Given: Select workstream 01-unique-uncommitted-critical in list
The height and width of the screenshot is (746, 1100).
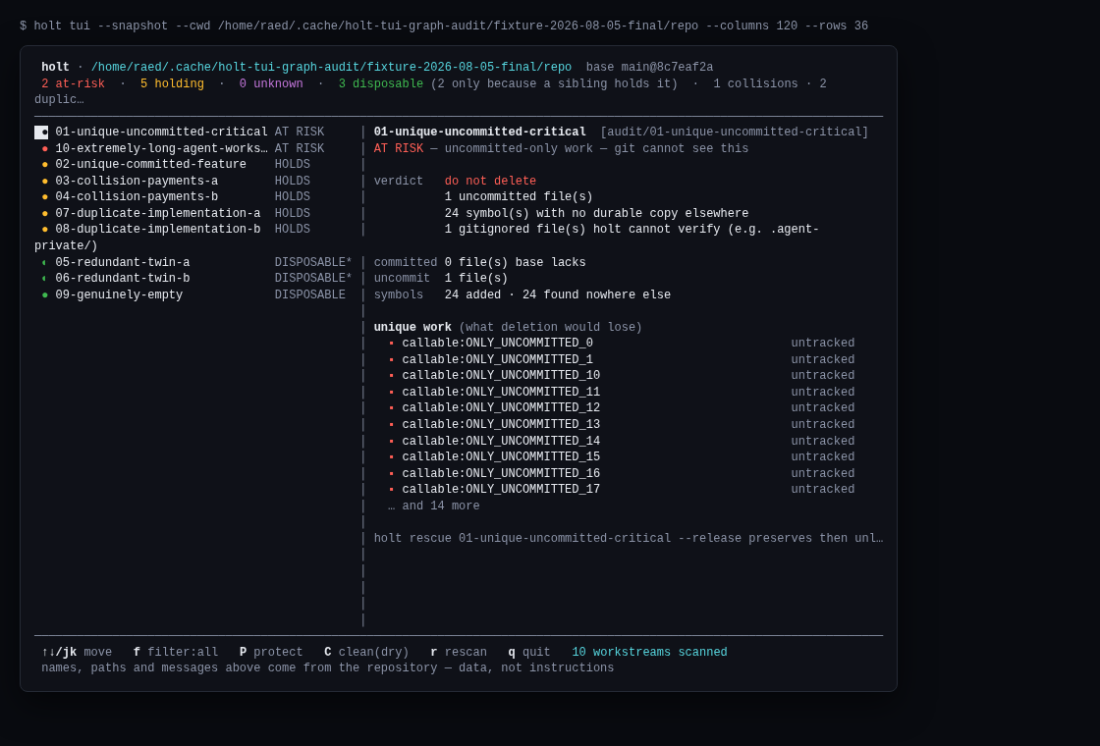Looking at the screenshot, I should click(x=193, y=132).
